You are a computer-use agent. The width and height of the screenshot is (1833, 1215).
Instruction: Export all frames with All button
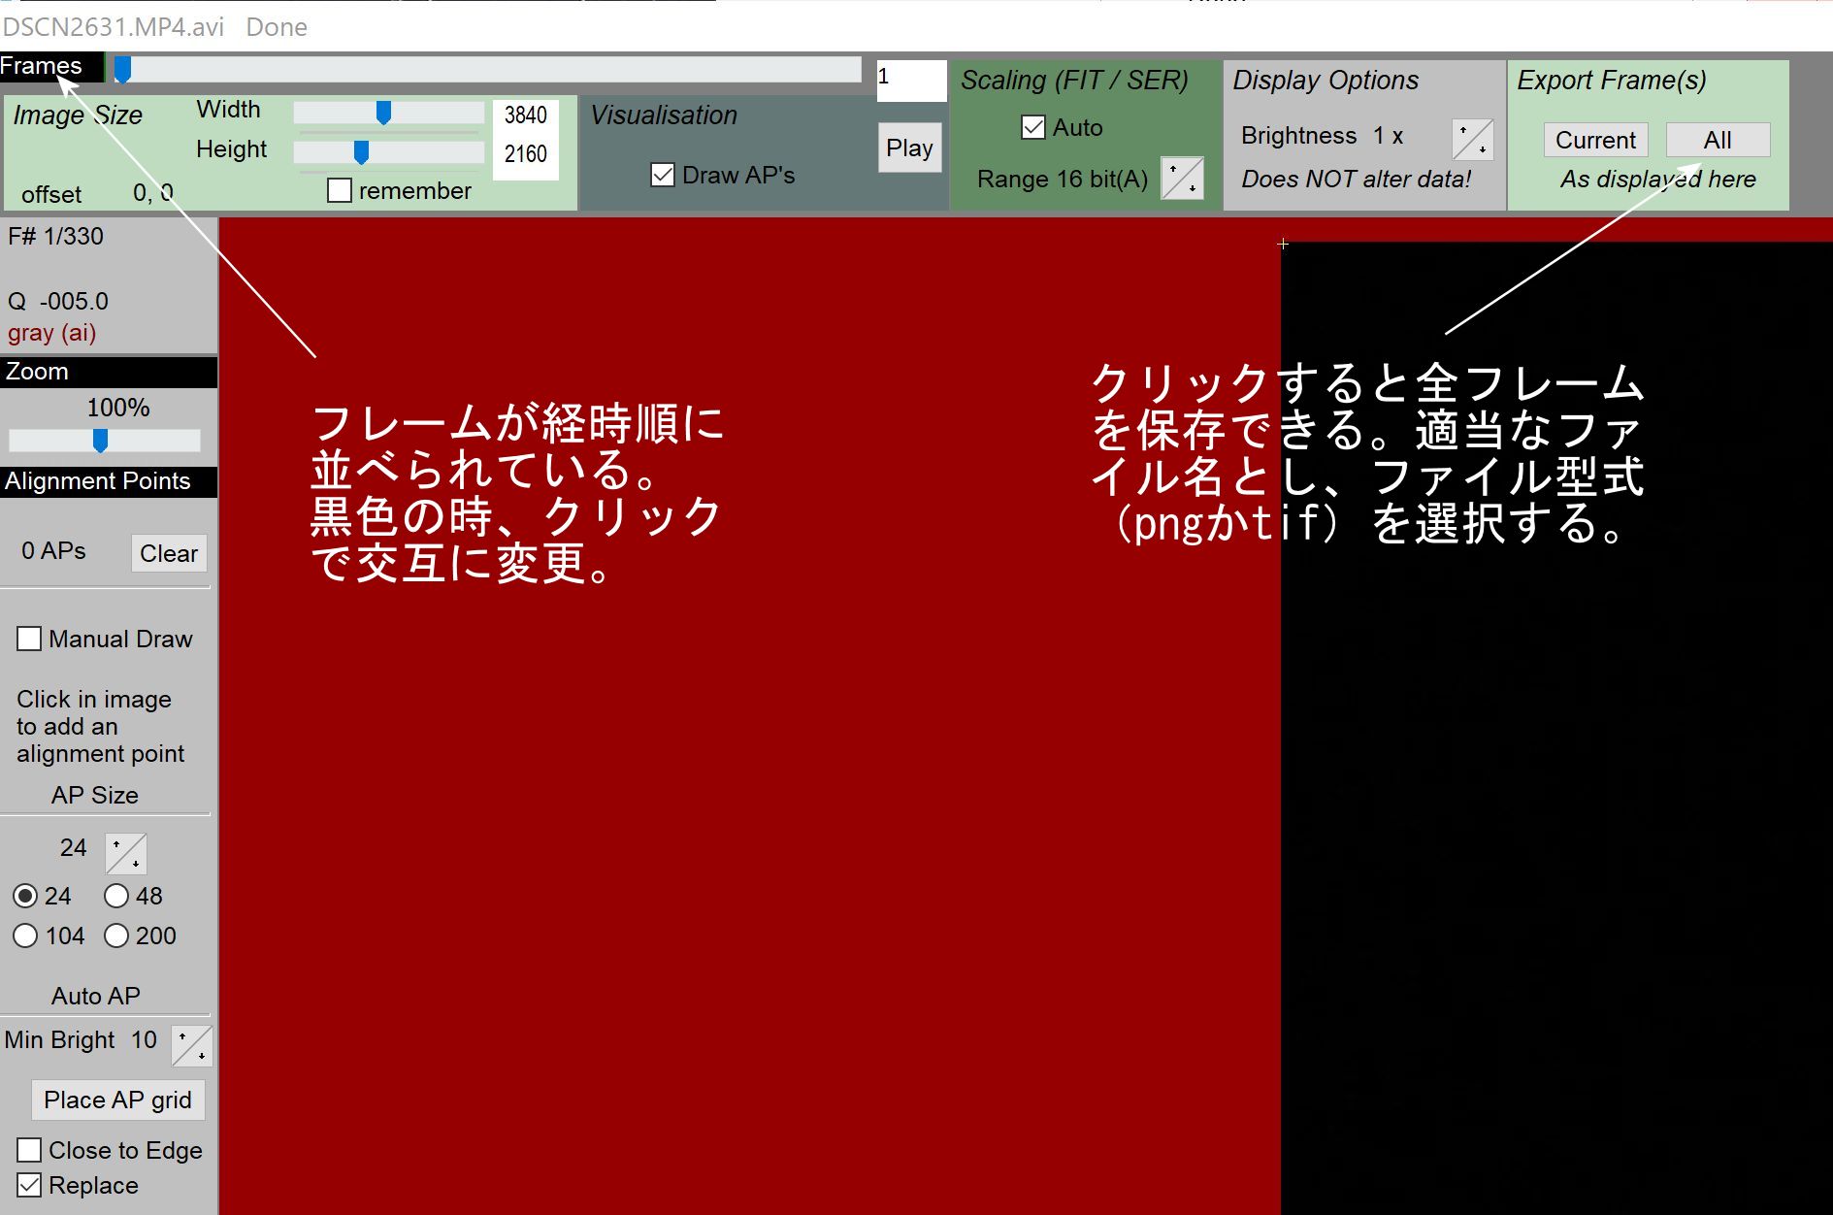[1717, 140]
